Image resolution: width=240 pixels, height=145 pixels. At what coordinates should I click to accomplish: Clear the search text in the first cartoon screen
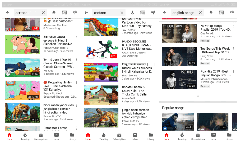pyautogui.click(x=43, y=13)
